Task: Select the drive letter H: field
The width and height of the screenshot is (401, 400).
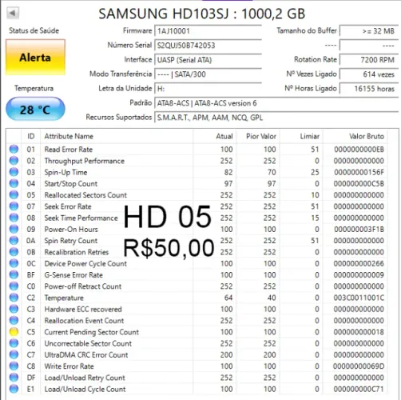Action: (x=208, y=89)
